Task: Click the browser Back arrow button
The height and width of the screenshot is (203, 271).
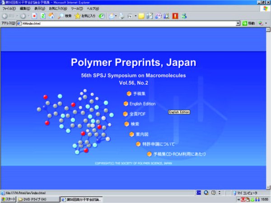Action: pyautogui.click(x=5, y=16)
